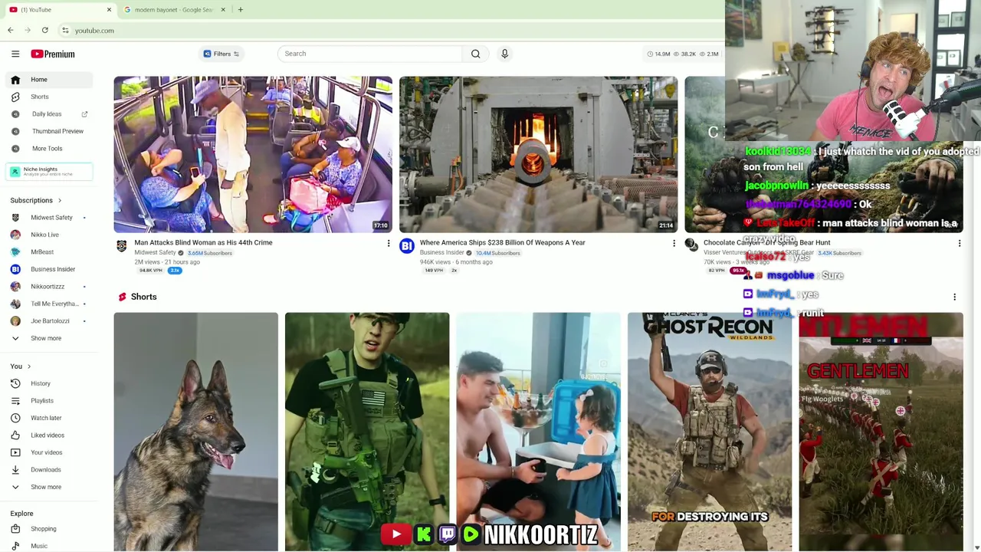Click Business Insider channel avatar under video
This screenshot has height=552, width=981.
coord(407,245)
